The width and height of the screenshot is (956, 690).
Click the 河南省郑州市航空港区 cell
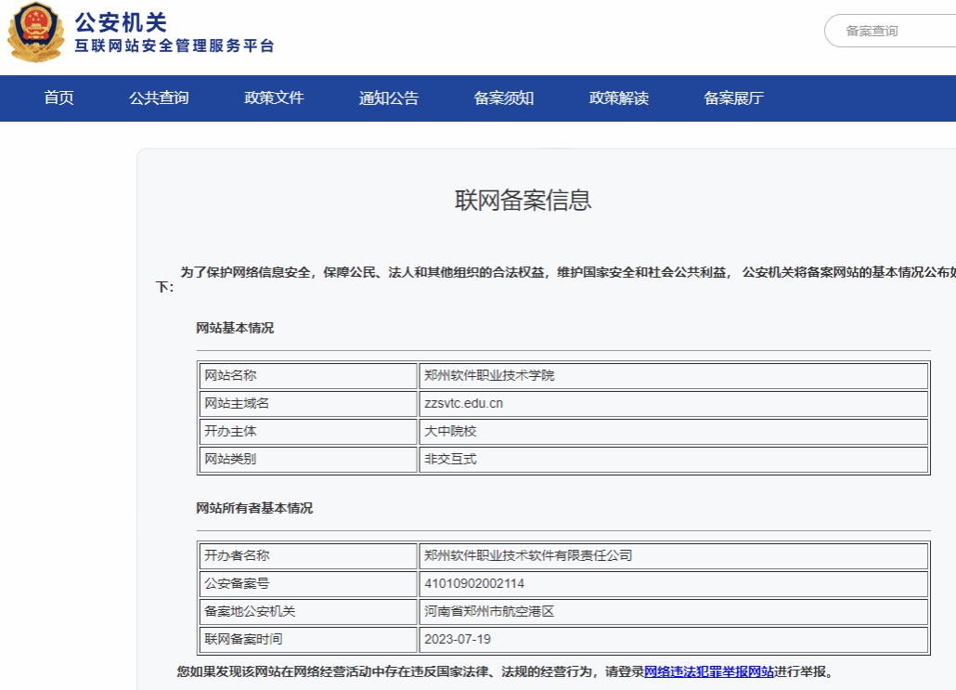[489, 612]
